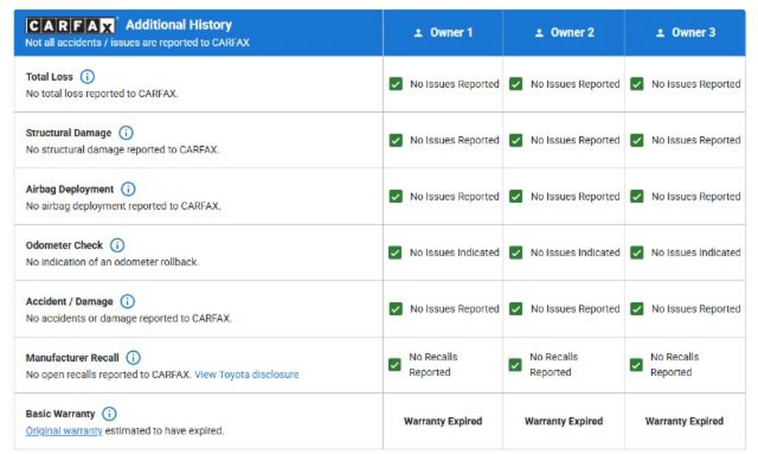758x454 pixels.
Task: Open the View Toyota disclosure link
Action: (246, 375)
